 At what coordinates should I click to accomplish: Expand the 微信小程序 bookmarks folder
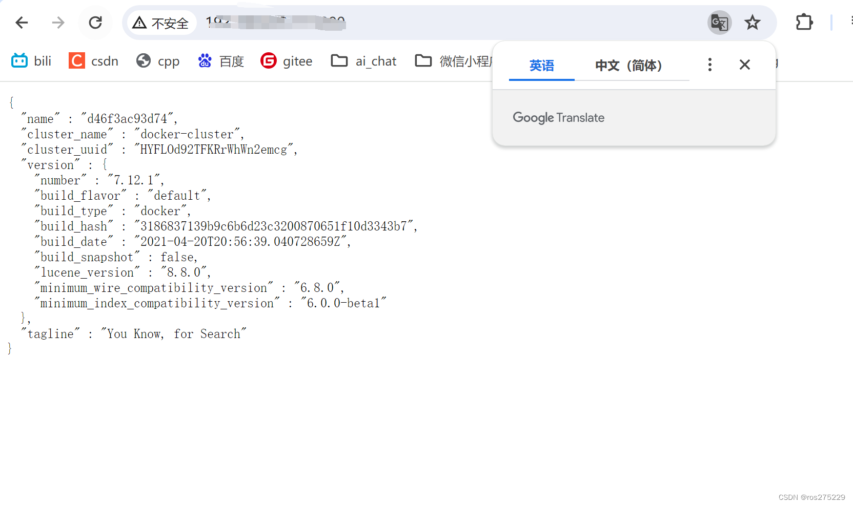point(451,61)
